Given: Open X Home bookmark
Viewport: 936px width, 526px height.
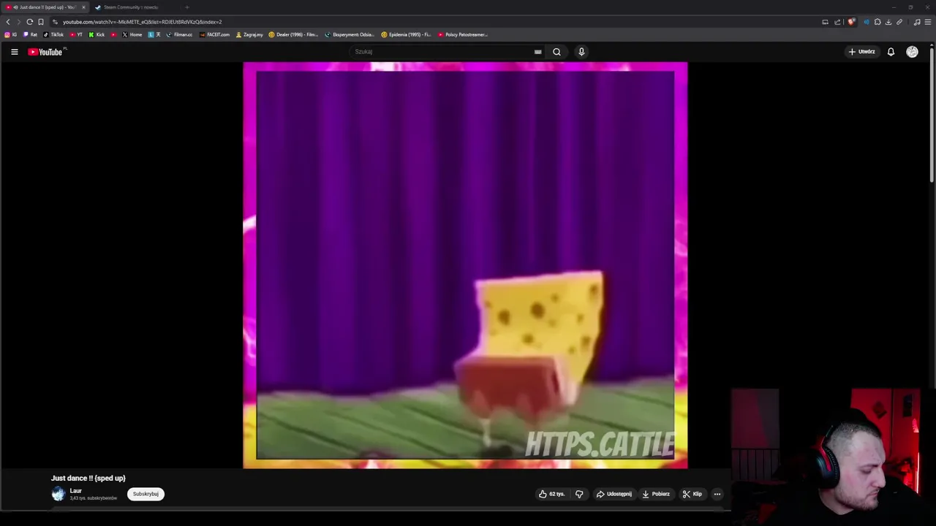Looking at the screenshot, I should (x=132, y=34).
